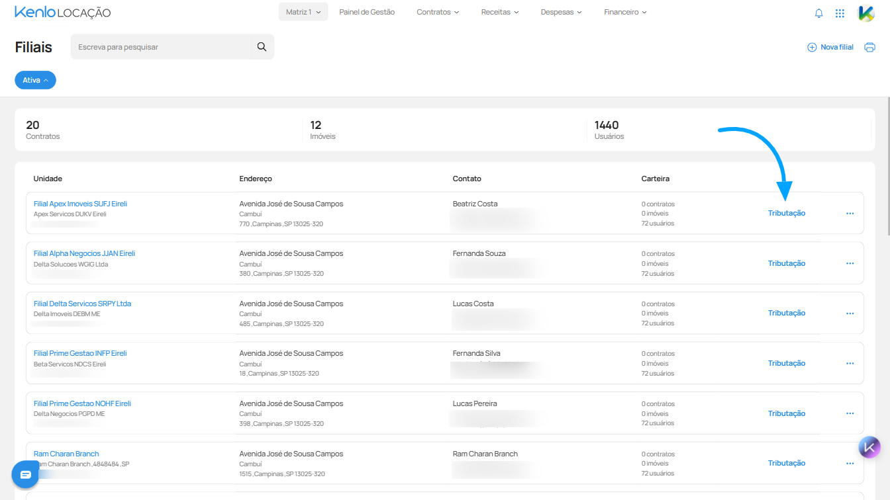Click the search magnifier icon
Screen dimensions: 890x500
[x=262, y=47]
